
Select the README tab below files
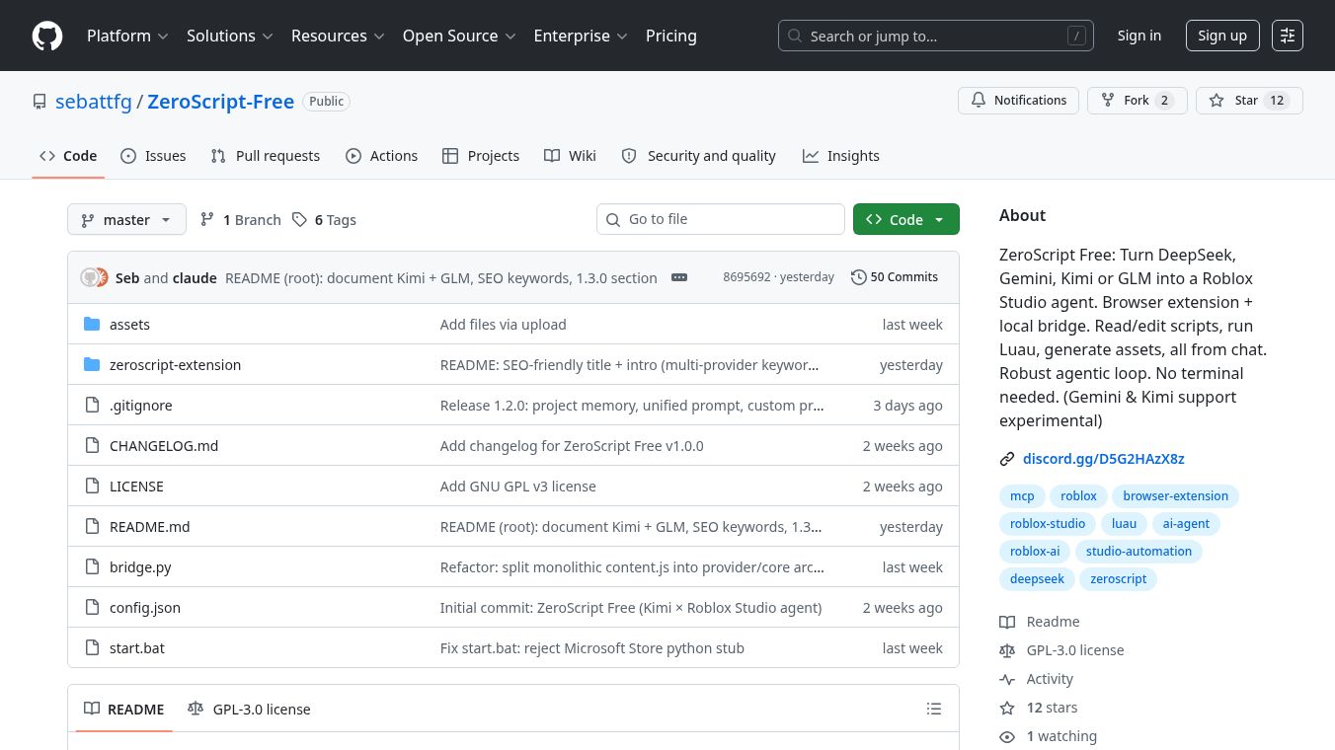(124, 709)
